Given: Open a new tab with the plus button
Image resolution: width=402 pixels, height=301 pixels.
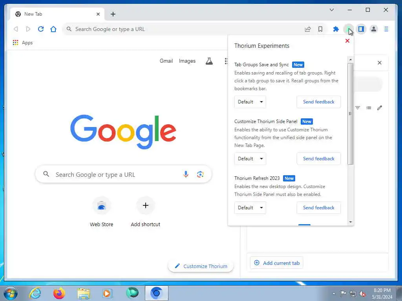Looking at the screenshot, I should 113,14.
